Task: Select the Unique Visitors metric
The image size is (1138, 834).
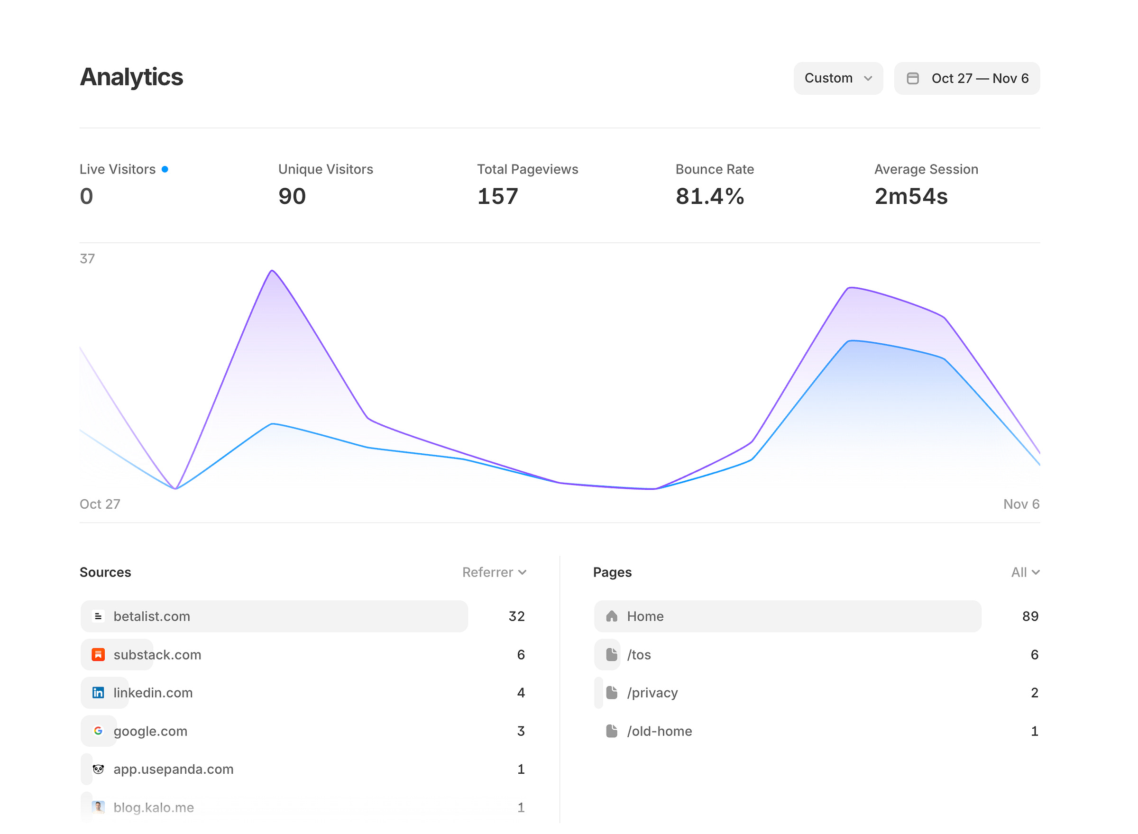Action: pyautogui.click(x=325, y=184)
